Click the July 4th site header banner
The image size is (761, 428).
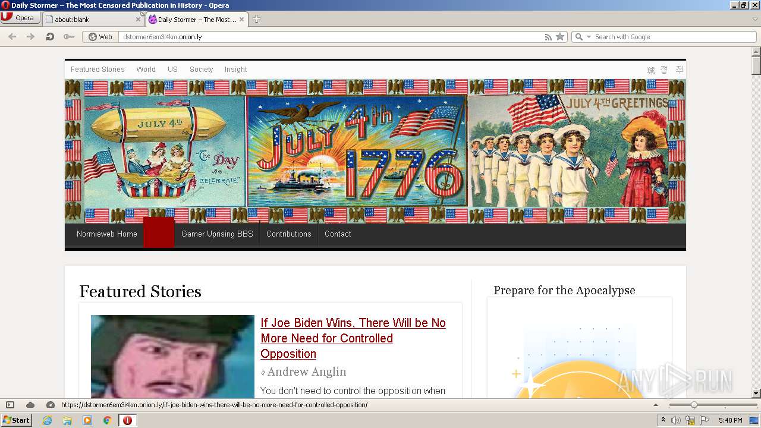tap(375, 151)
